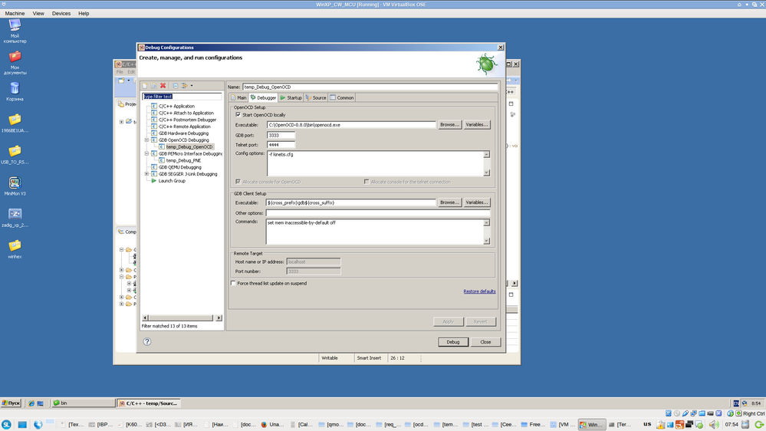Open the VirtualBox Help menu
The height and width of the screenshot is (431, 766).
pos(84,14)
